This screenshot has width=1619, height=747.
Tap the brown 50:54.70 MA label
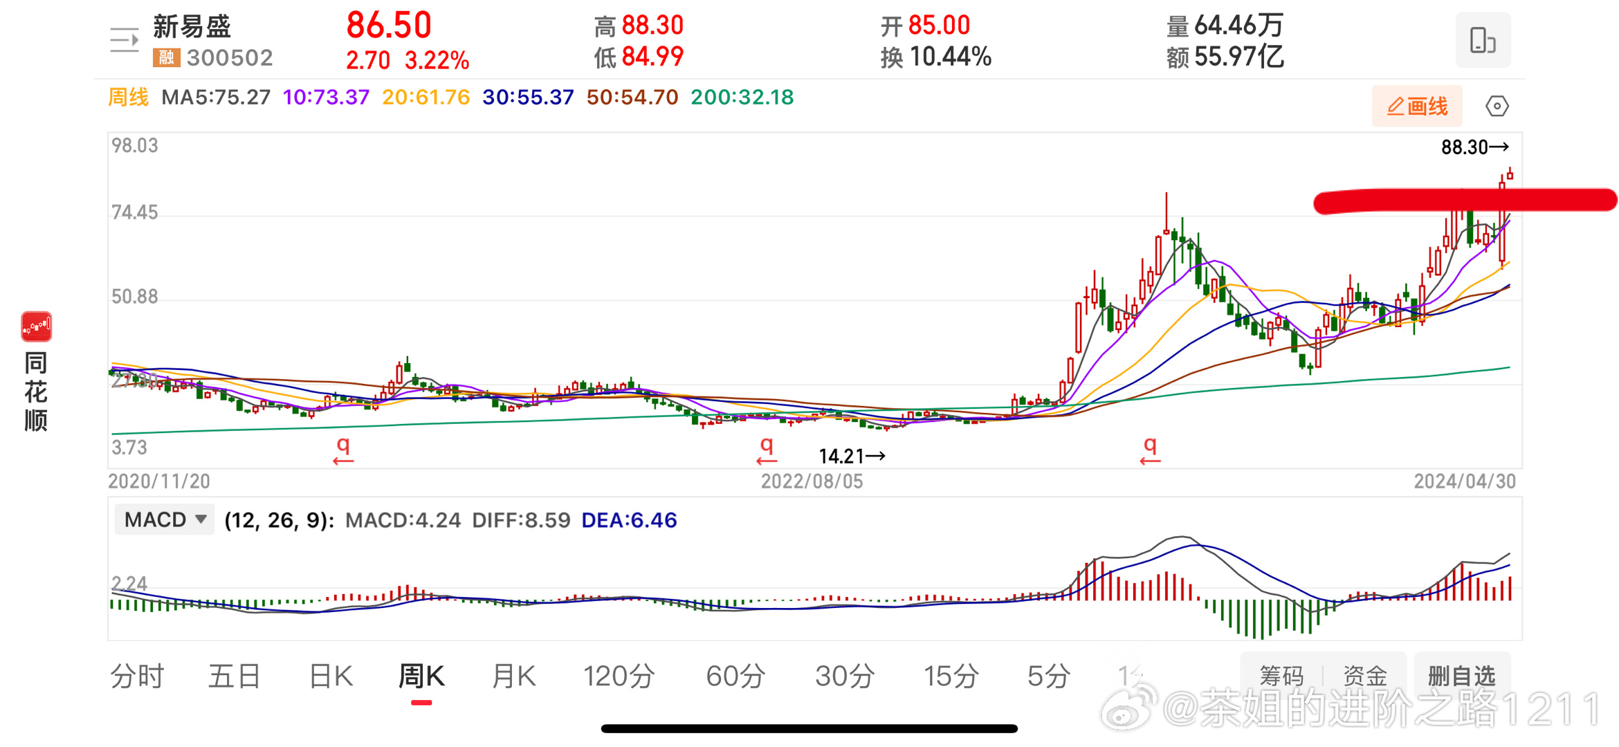(632, 97)
